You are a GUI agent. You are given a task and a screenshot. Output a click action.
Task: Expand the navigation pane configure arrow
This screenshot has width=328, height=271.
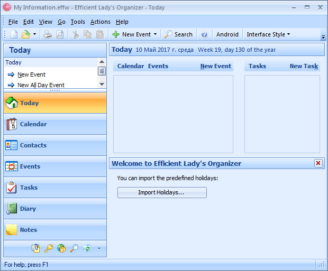[99, 248]
